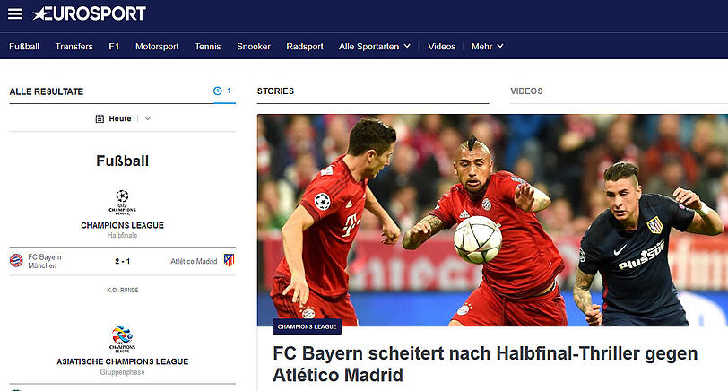Open the Transfers nav item
Viewport: 728px width, 391px height.
click(74, 47)
